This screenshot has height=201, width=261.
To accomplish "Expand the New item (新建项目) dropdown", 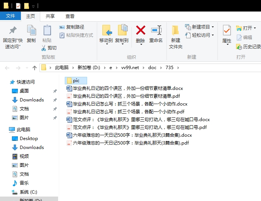I will (213, 27).
